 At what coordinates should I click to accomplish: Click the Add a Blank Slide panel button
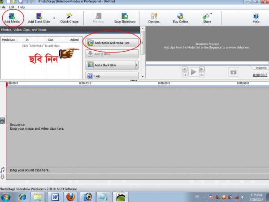[110, 65]
